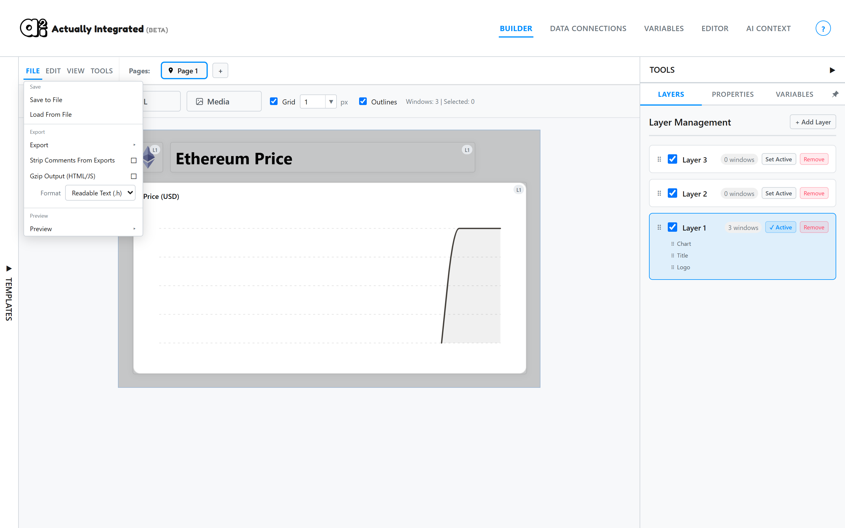
Task: Set Layer 3 as active
Action: pyautogui.click(x=778, y=159)
